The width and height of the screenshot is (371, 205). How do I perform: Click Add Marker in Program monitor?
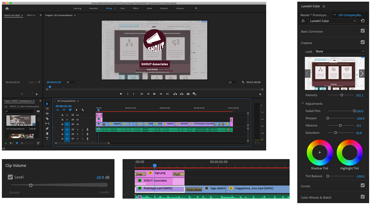(x=121, y=94)
